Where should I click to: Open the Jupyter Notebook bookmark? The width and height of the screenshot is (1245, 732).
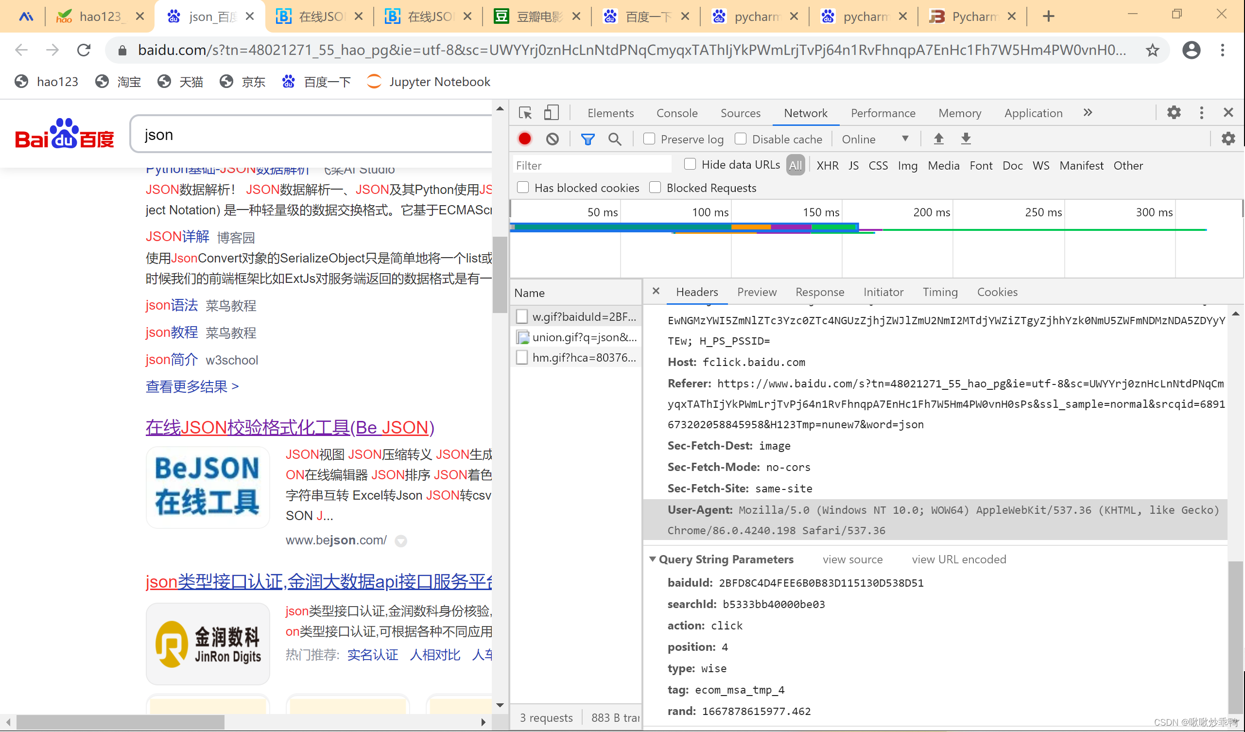(429, 82)
